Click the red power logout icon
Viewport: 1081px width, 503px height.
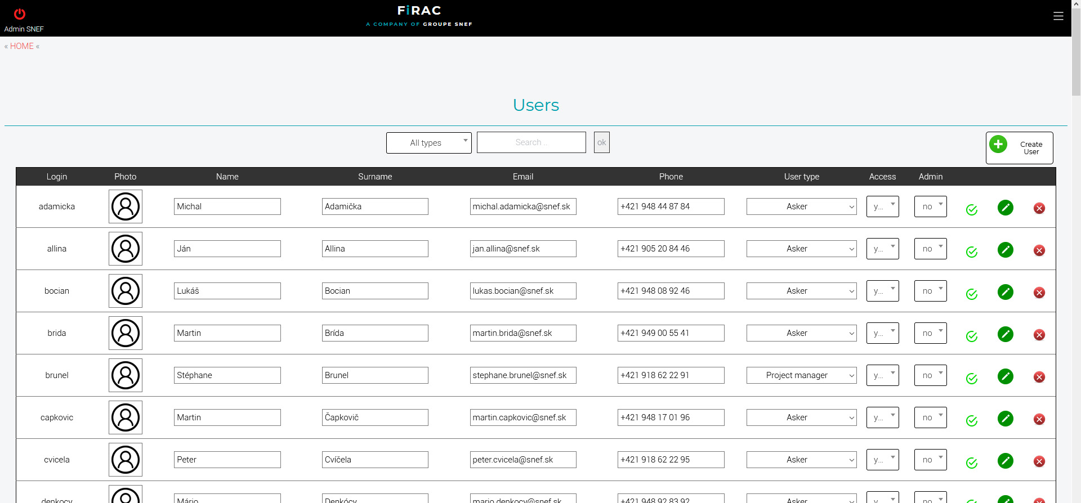[x=20, y=14]
